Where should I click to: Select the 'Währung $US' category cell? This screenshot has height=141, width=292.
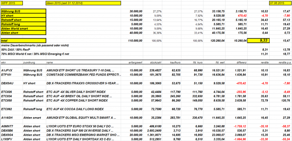click(23, 11)
